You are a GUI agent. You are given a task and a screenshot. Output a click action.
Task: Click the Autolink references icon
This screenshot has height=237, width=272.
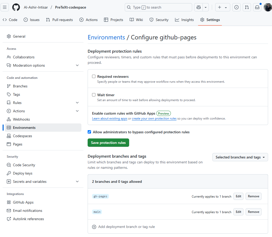(9, 219)
